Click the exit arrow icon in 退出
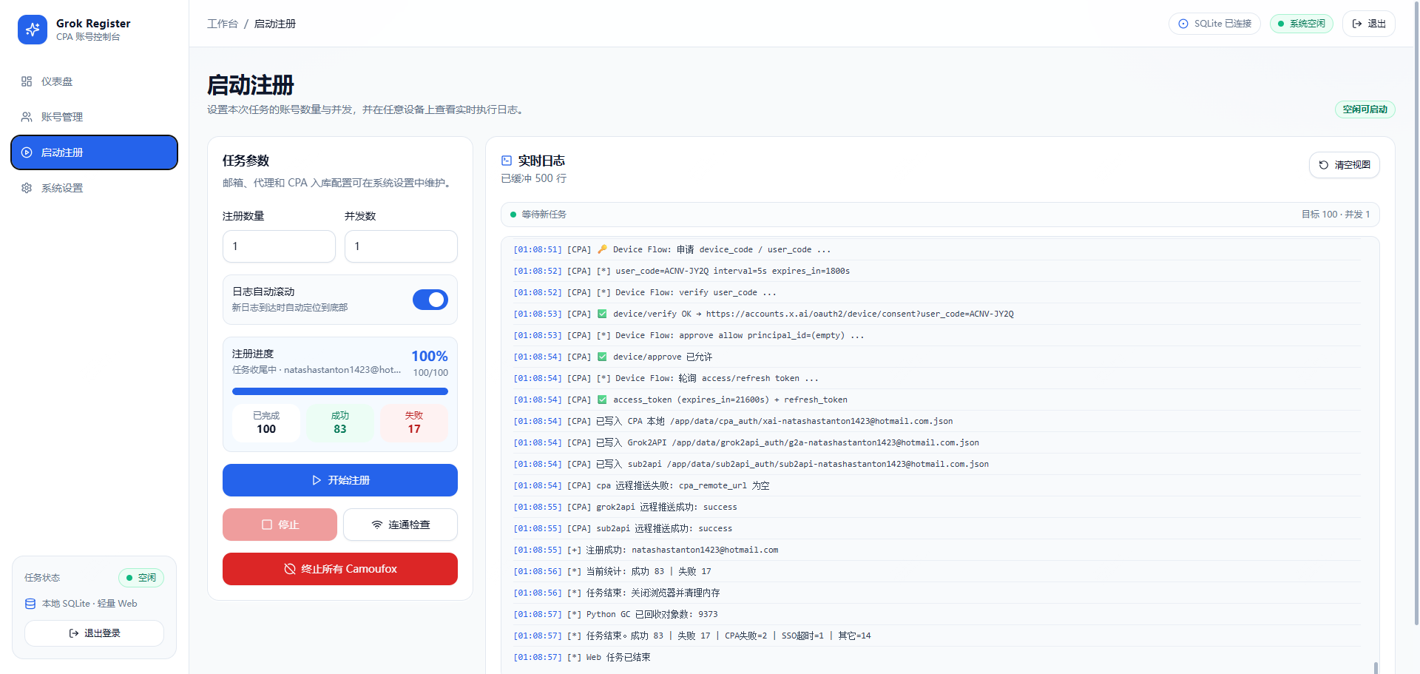The image size is (1420, 674). 1357,24
